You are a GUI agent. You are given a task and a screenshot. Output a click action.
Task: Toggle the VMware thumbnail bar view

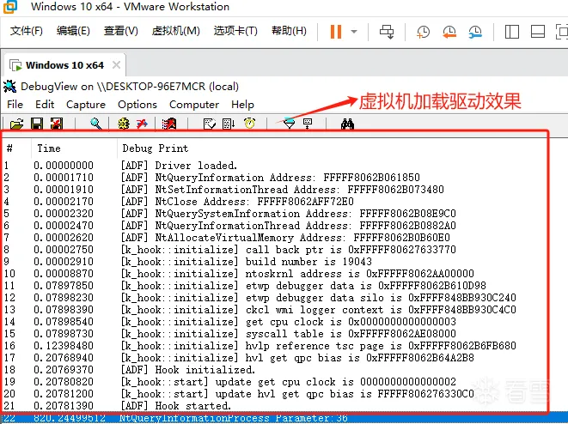coord(538,32)
